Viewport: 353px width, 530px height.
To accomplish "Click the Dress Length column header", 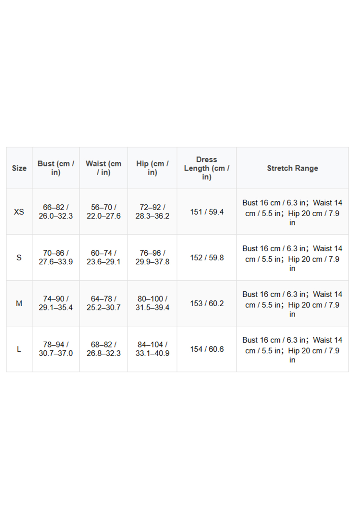I will click(207, 168).
